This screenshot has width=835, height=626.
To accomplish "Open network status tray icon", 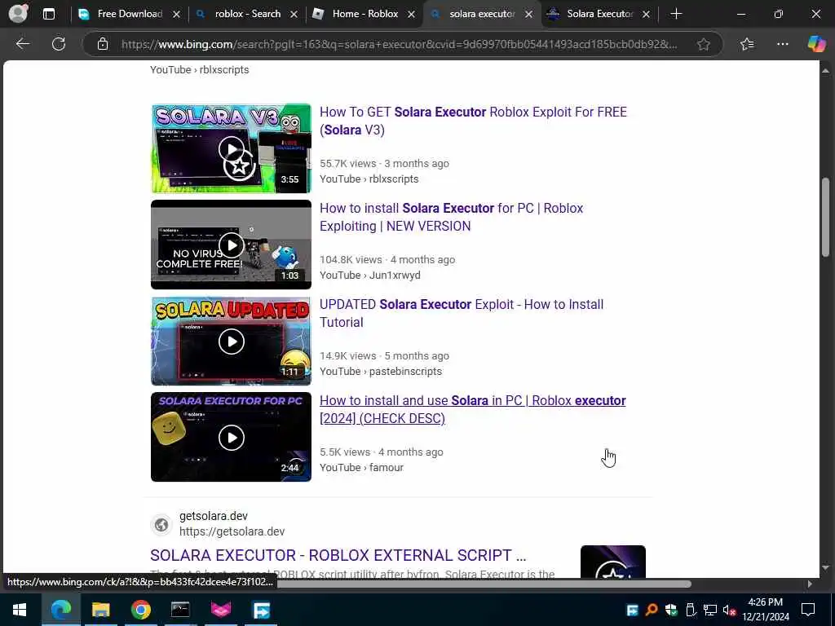I will 710,610.
